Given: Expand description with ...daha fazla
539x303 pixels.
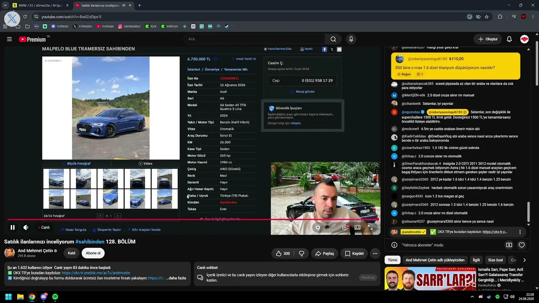Looking at the screenshot, I should coord(176,278).
